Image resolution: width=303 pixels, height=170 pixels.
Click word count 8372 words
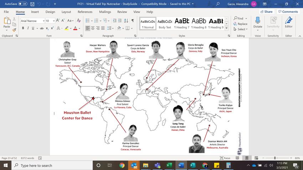[27, 158]
